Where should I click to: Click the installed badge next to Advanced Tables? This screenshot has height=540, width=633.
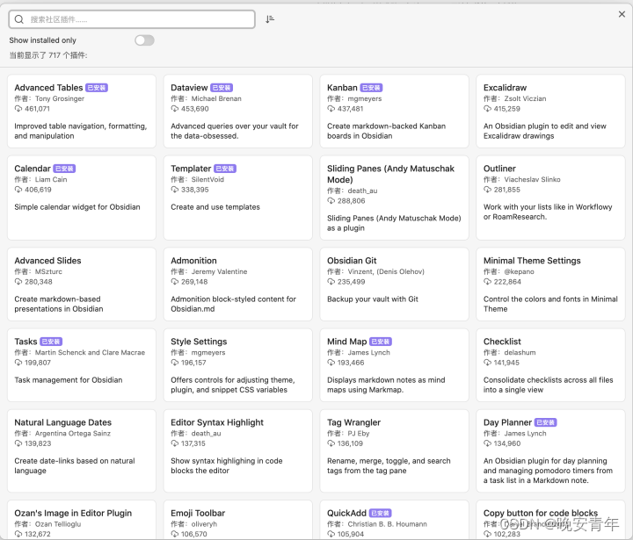[x=97, y=88]
